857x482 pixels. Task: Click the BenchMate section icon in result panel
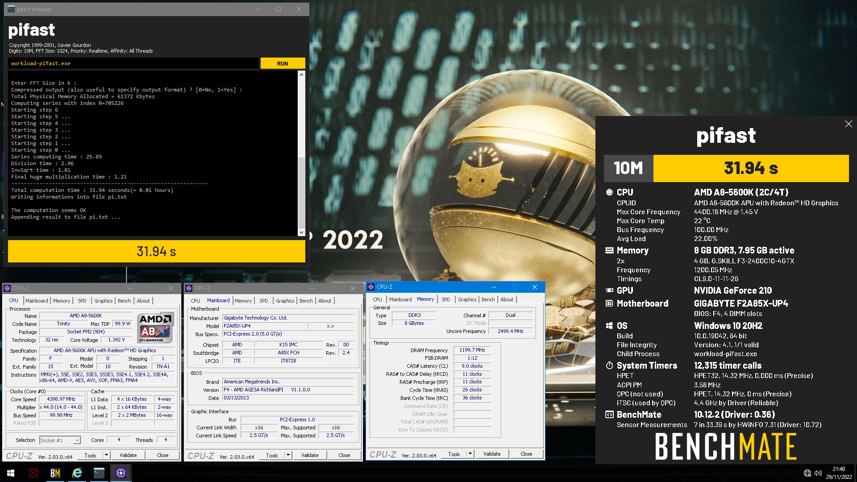pyautogui.click(x=609, y=415)
